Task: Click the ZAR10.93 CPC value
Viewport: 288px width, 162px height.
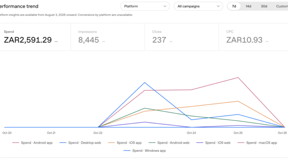Action: tap(244, 40)
